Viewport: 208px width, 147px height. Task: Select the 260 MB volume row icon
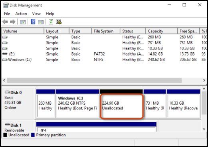point(5,37)
